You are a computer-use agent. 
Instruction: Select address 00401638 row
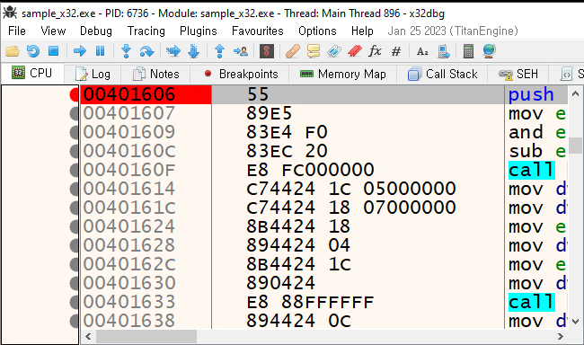[x=128, y=321]
